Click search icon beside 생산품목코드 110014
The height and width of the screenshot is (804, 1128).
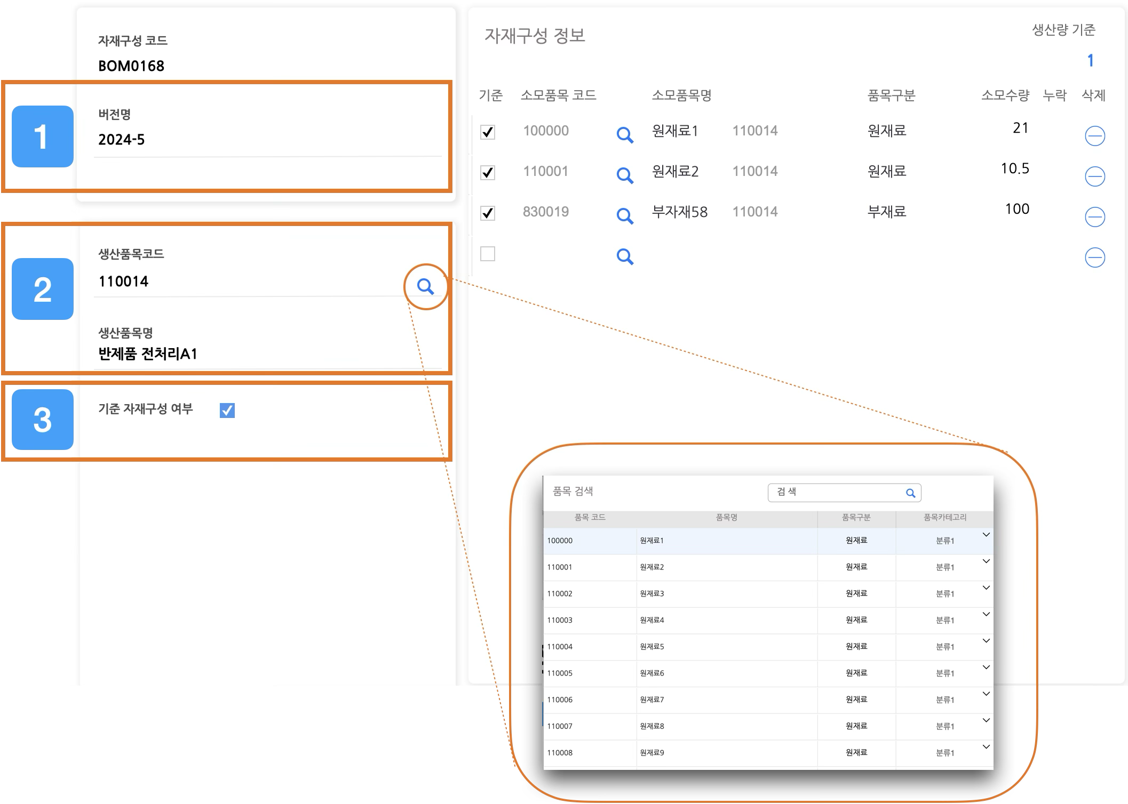point(425,287)
